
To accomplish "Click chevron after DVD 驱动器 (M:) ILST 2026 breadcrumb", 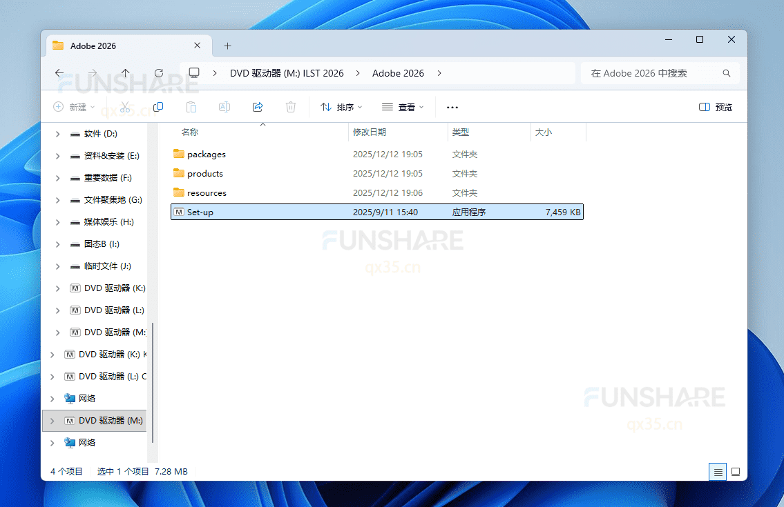I will 358,73.
